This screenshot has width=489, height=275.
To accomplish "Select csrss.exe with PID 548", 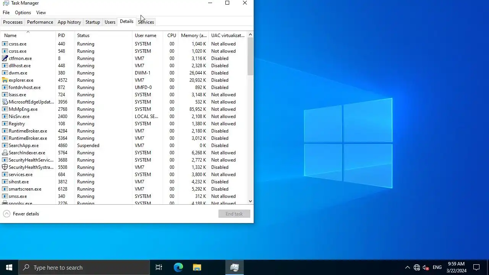I will tap(124, 51).
